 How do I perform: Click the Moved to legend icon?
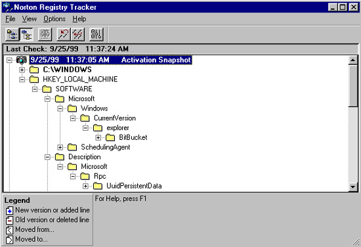(9, 239)
